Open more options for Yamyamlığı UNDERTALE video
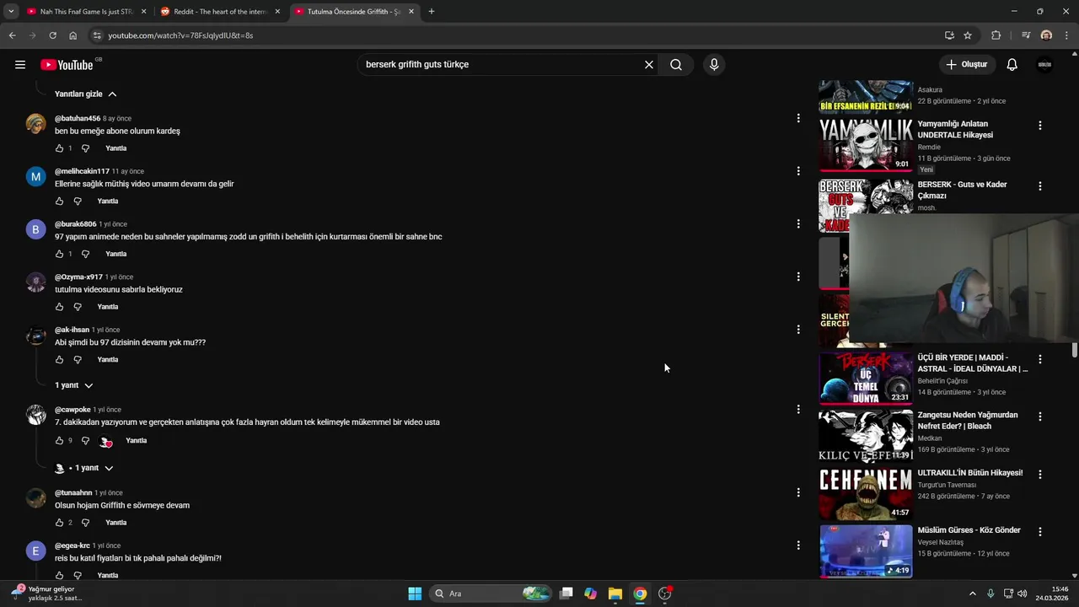This screenshot has height=607, width=1079. click(x=1040, y=126)
